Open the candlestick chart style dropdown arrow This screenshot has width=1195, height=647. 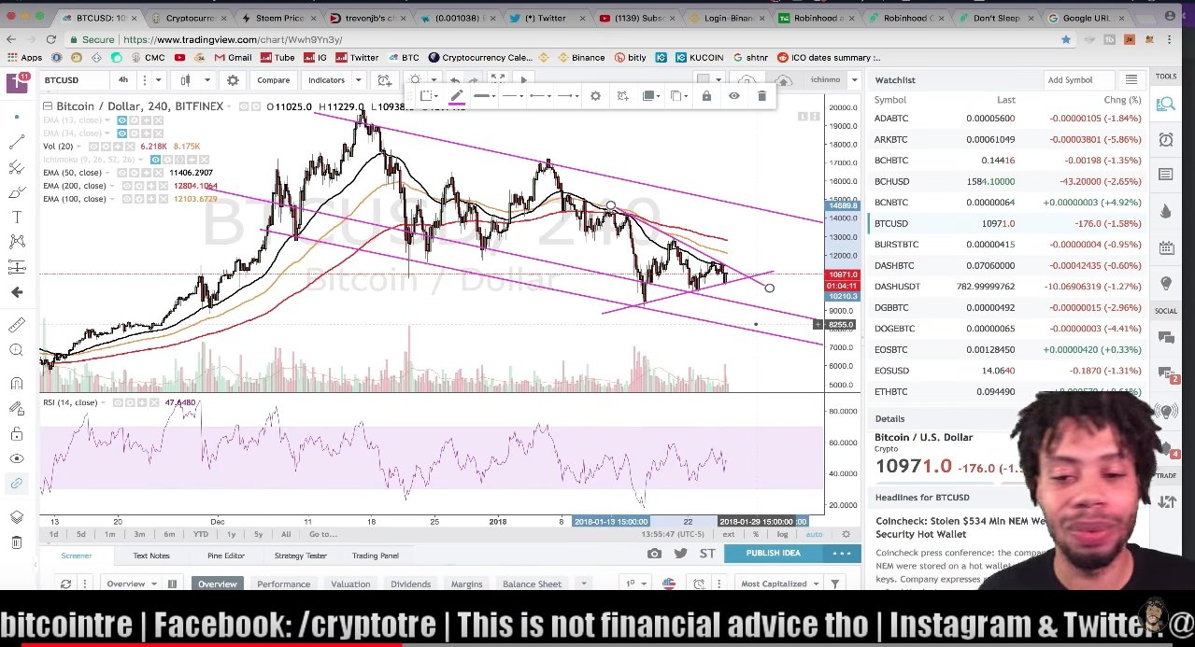tap(207, 80)
